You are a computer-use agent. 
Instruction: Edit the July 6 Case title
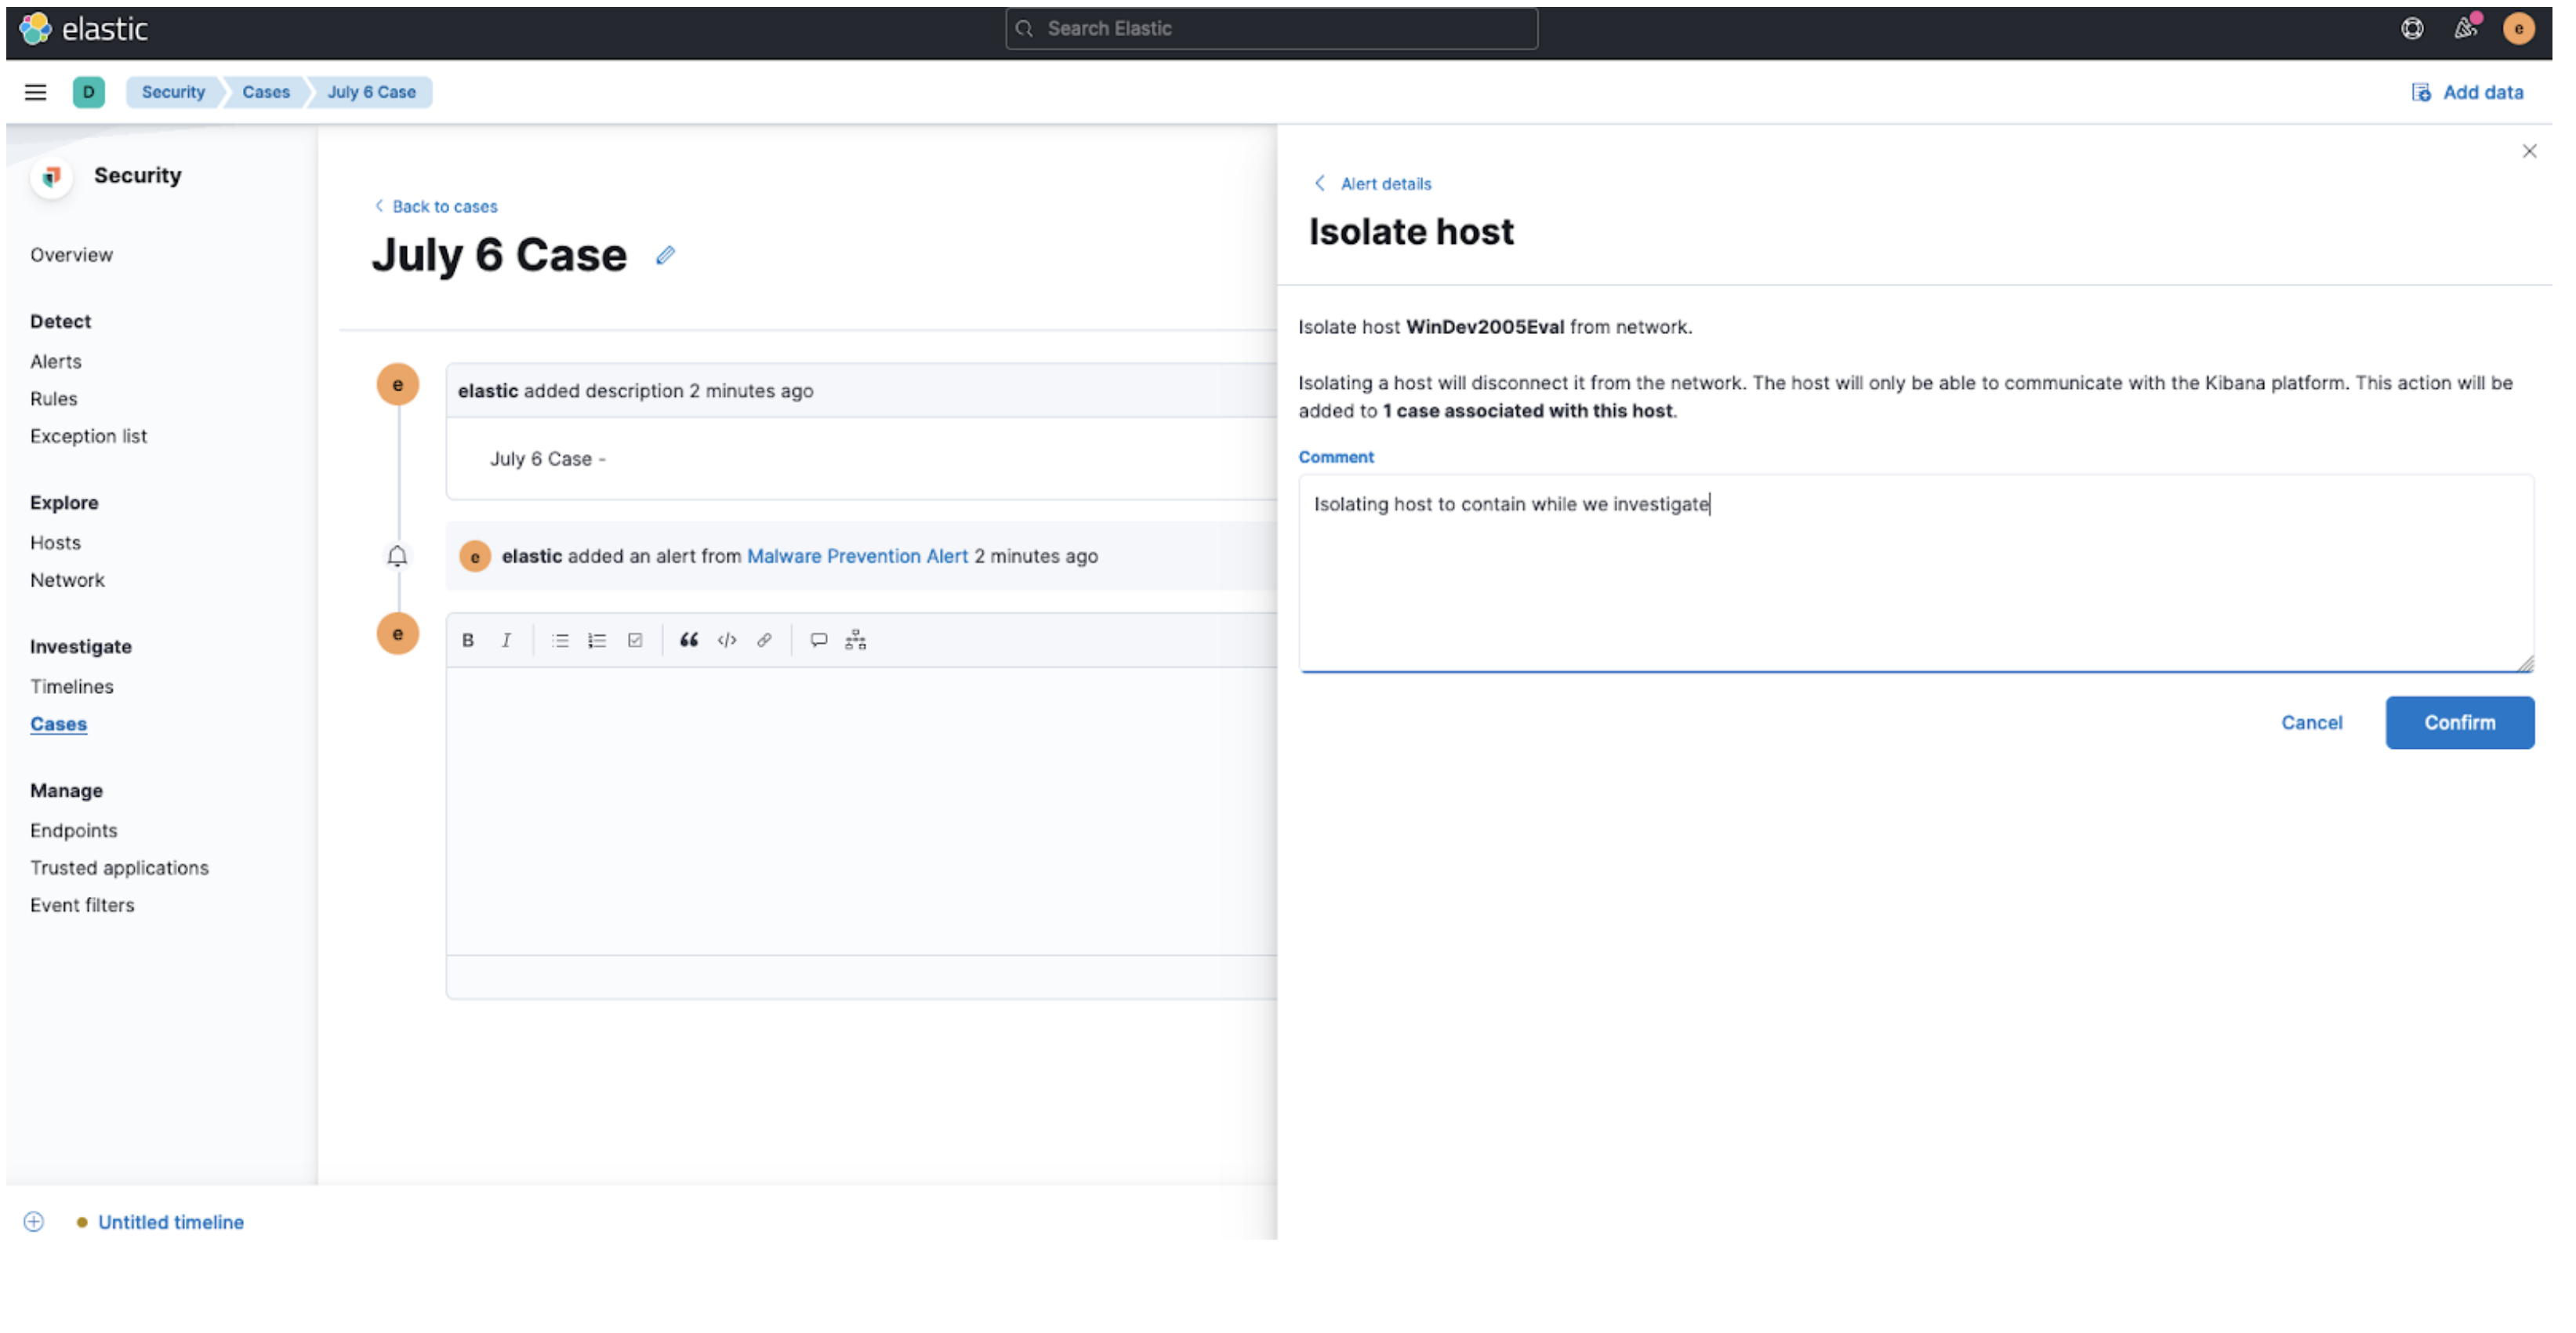tap(665, 256)
